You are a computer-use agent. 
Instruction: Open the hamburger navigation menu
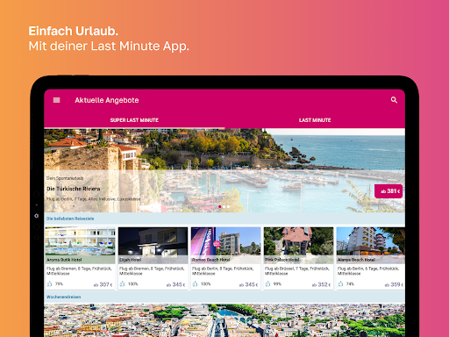coord(56,100)
